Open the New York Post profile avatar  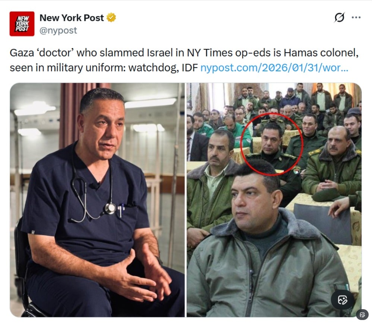pyautogui.click(x=22, y=24)
